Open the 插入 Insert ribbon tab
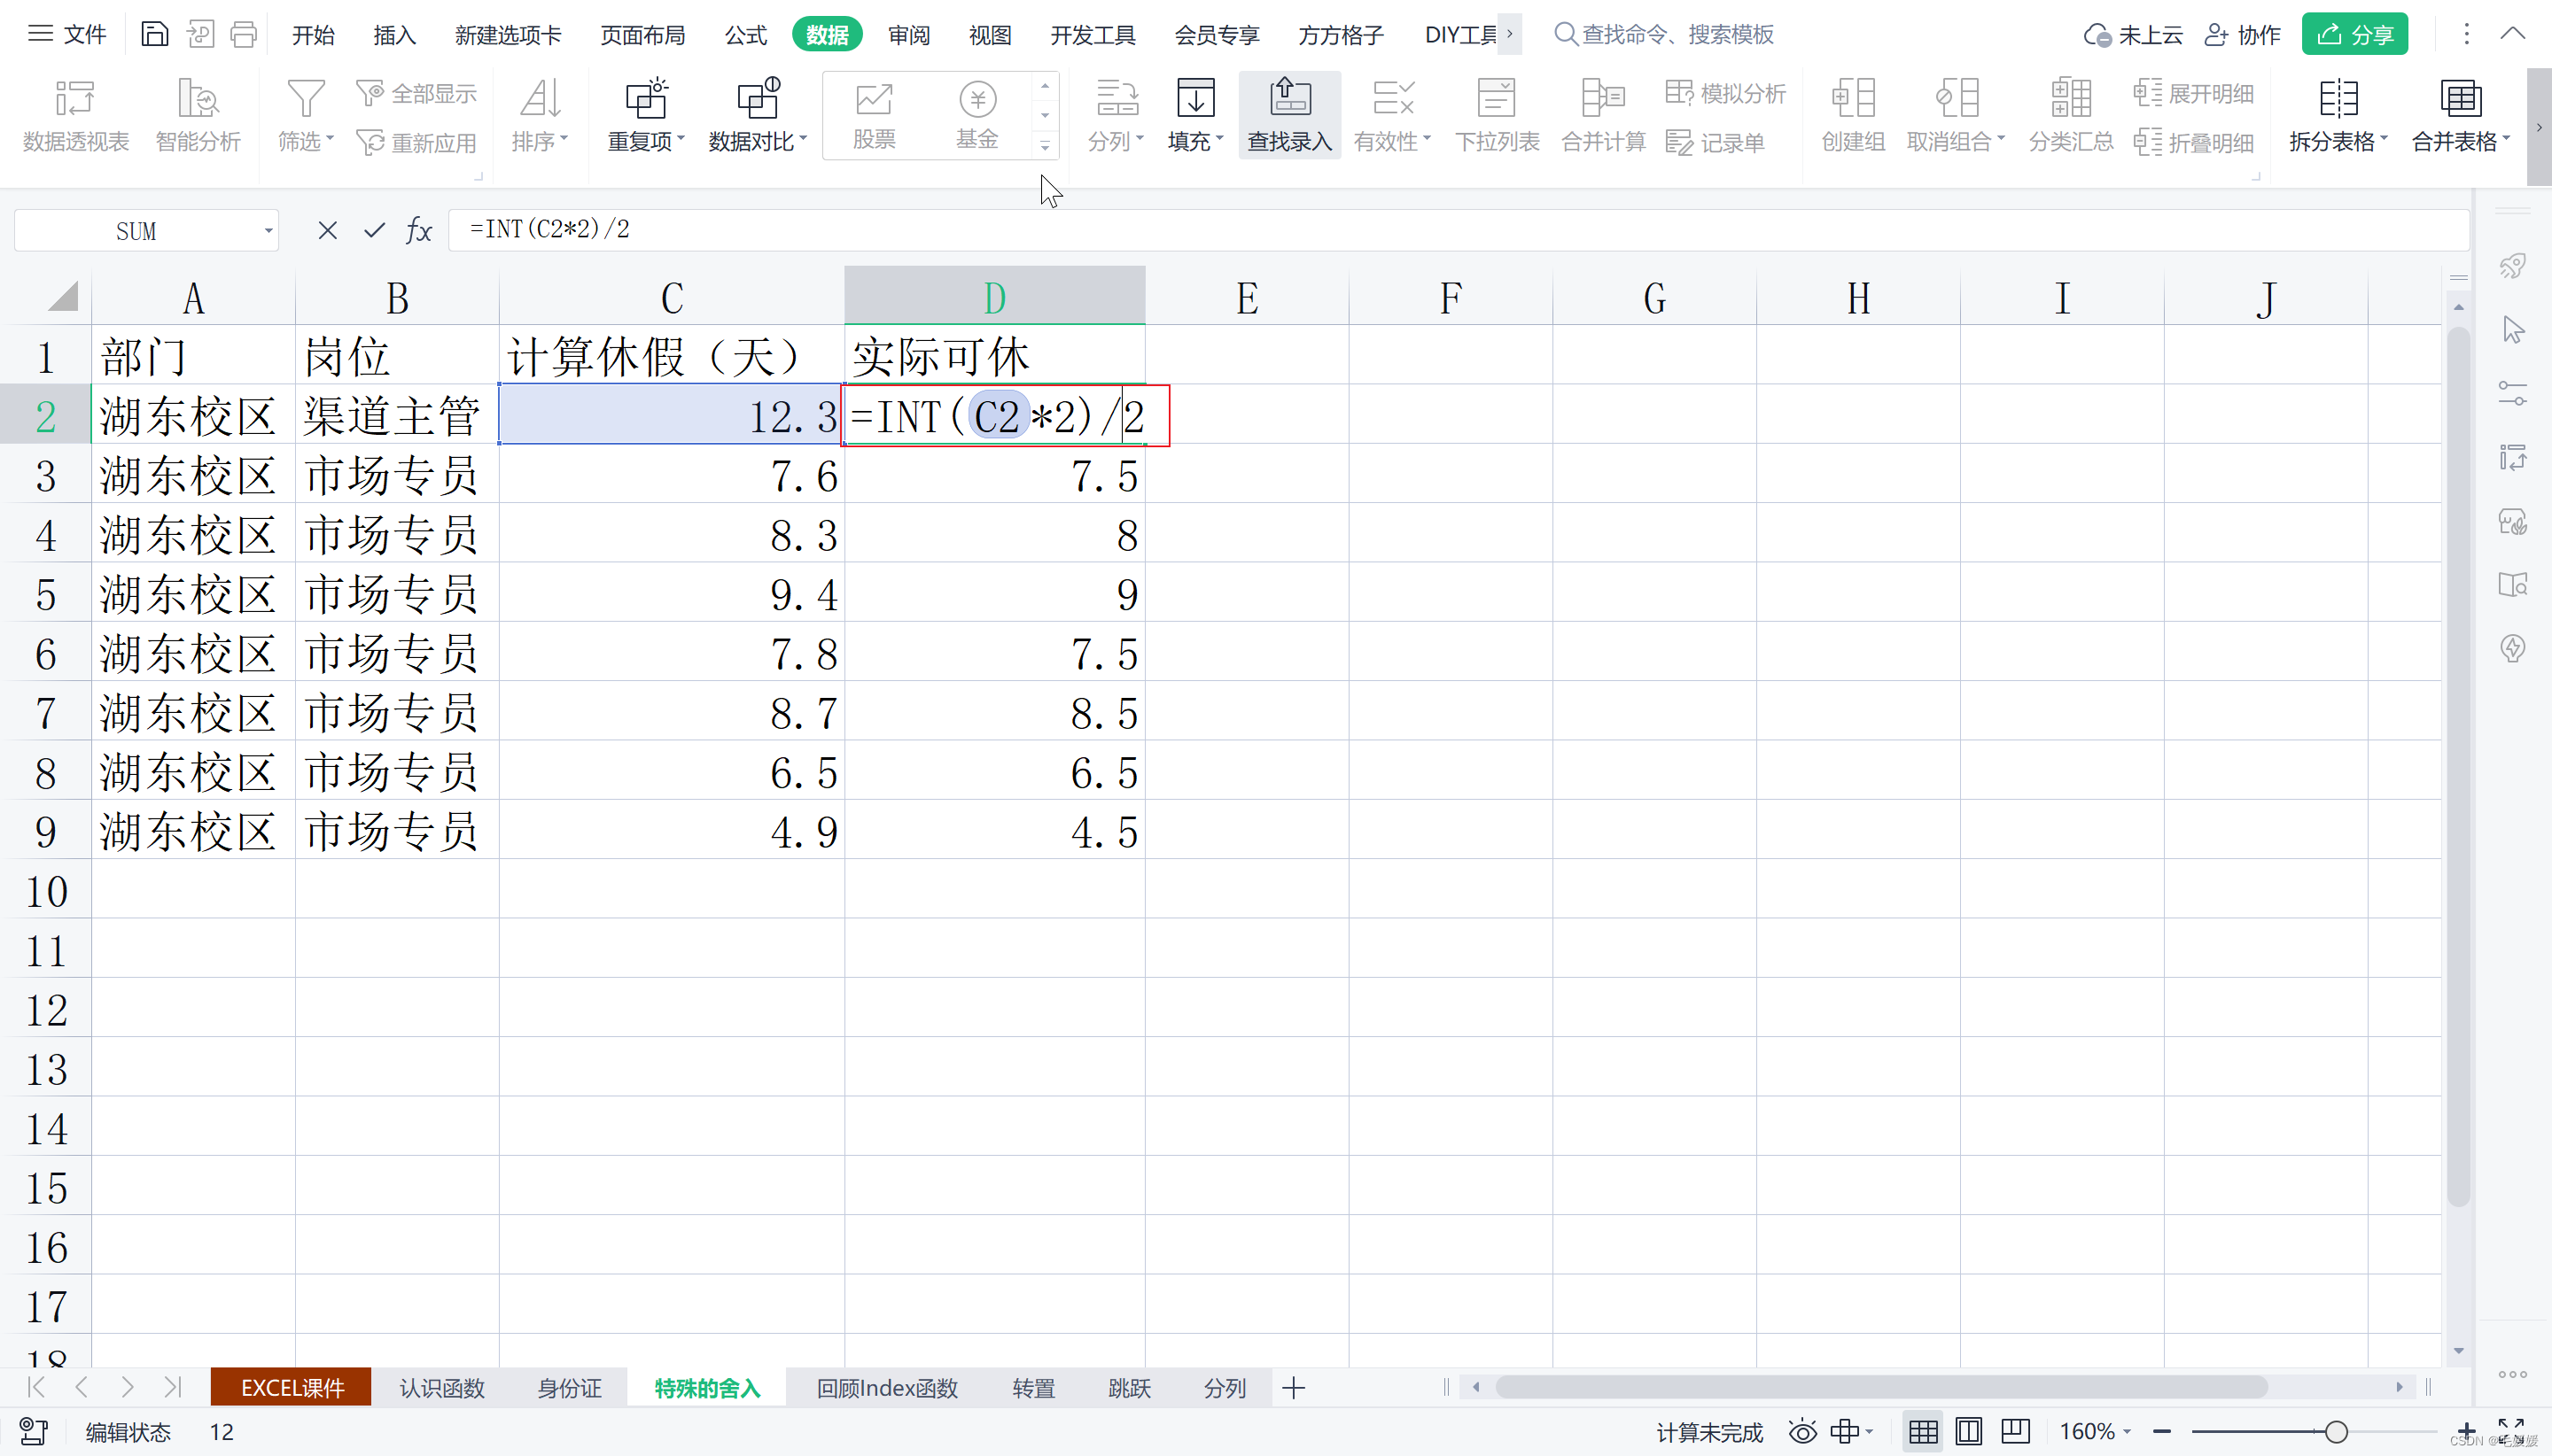The height and width of the screenshot is (1456, 2552). click(x=394, y=35)
